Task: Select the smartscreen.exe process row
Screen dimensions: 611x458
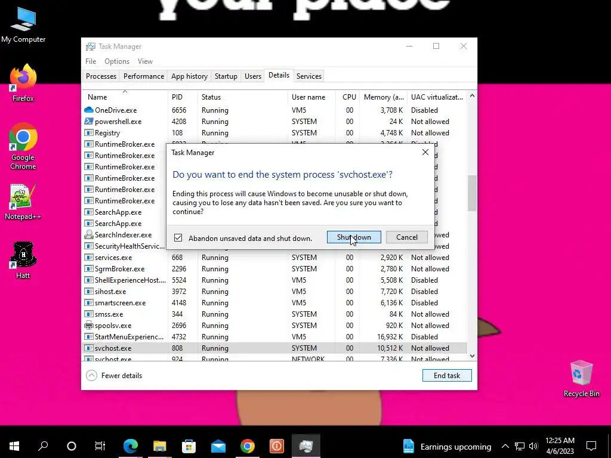Action: [275, 302]
